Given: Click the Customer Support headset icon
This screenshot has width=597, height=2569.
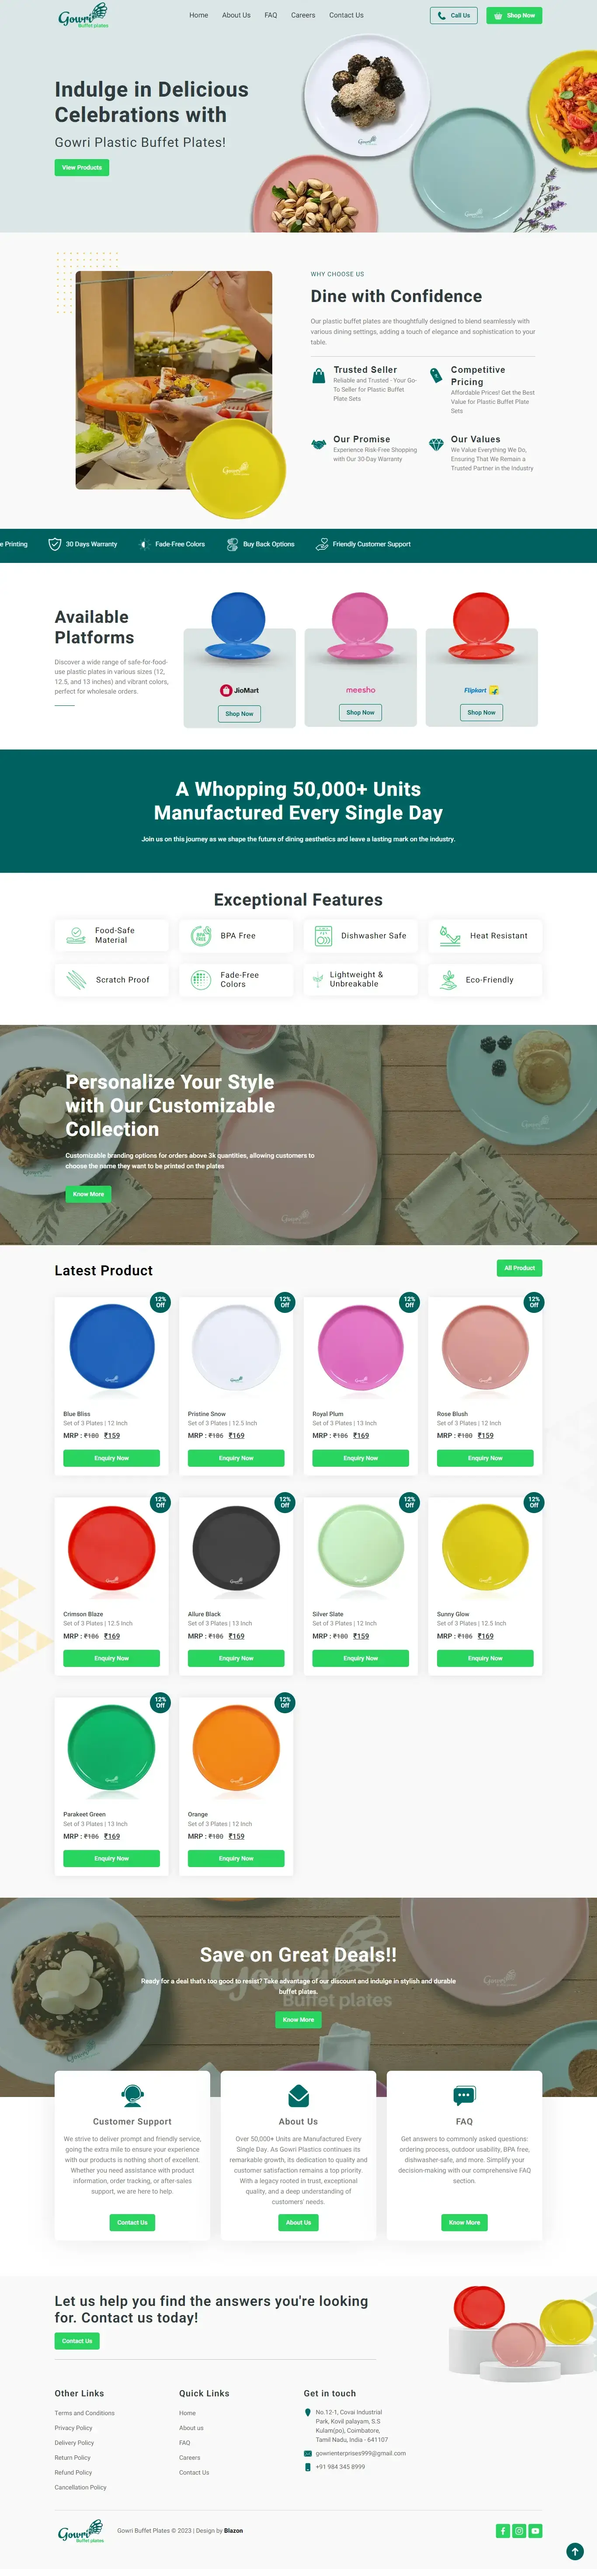Looking at the screenshot, I should click(x=132, y=2095).
